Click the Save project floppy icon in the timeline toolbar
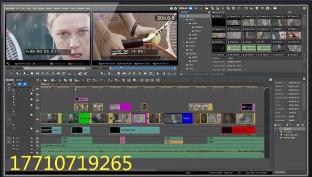This screenshot has height=177, width=312. pyautogui.click(x=52, y=80)
